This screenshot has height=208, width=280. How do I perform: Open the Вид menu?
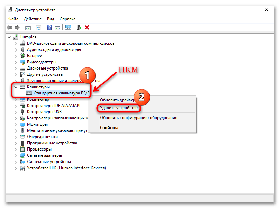pos(51,19)
